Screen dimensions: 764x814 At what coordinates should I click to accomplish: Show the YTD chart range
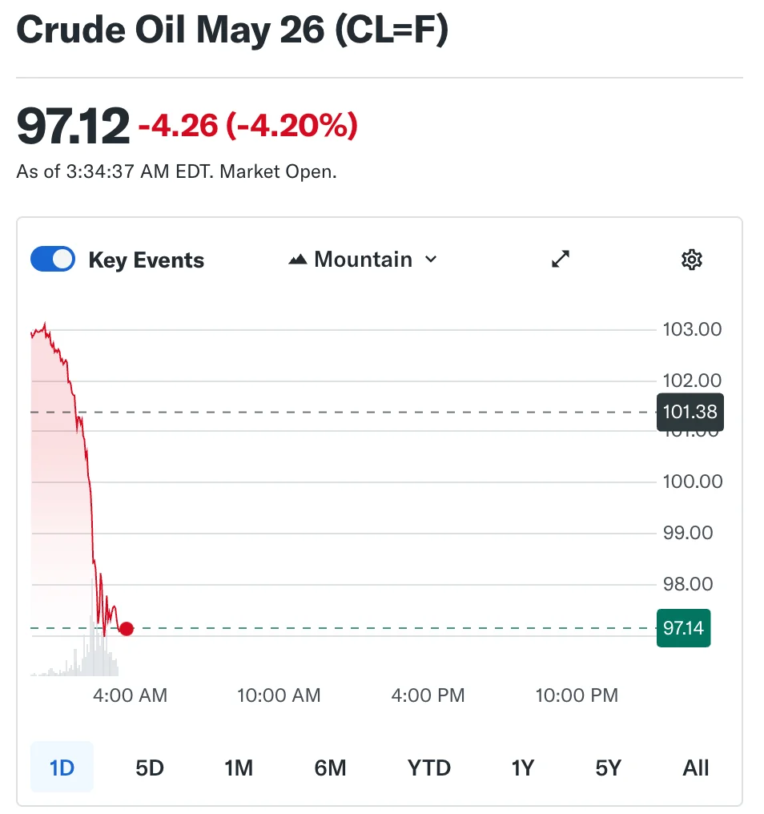pyautogui.click(x=429, y=768)
